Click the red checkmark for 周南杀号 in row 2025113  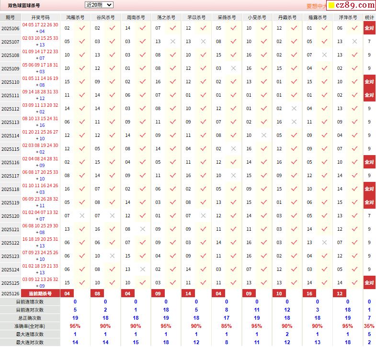pyautogui.click(x=143, y=122)
